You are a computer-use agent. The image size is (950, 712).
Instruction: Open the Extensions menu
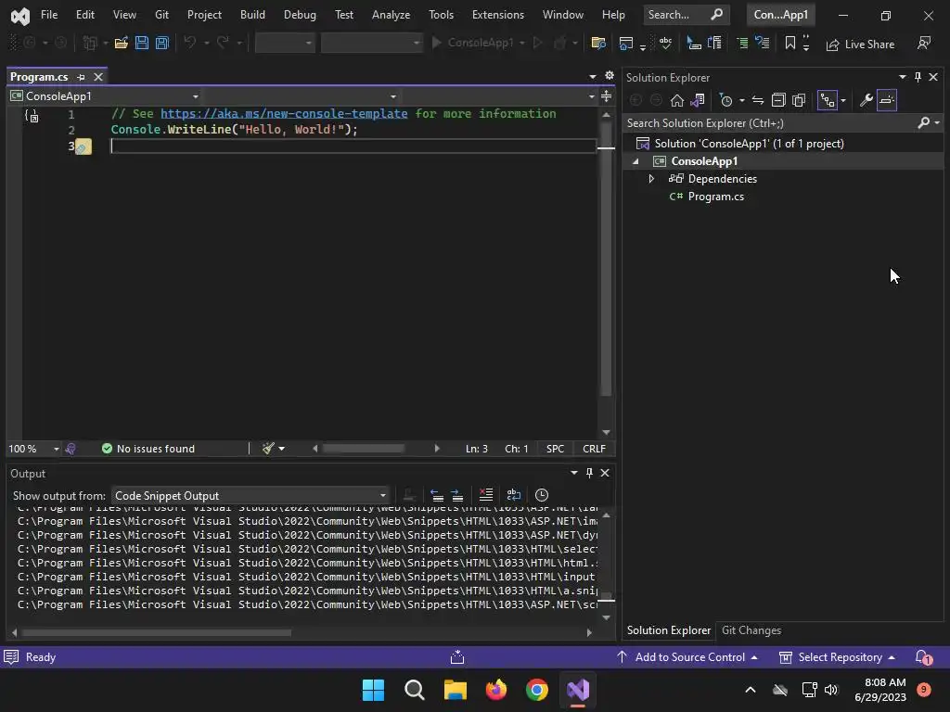(498, 15)
